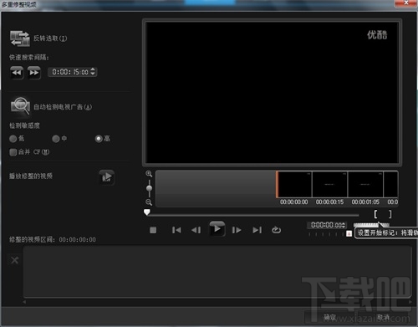Screen dimensions: 418x327
Task: Click the Invert Selection (反转选取) icon
Action: (x=20, y=38)
